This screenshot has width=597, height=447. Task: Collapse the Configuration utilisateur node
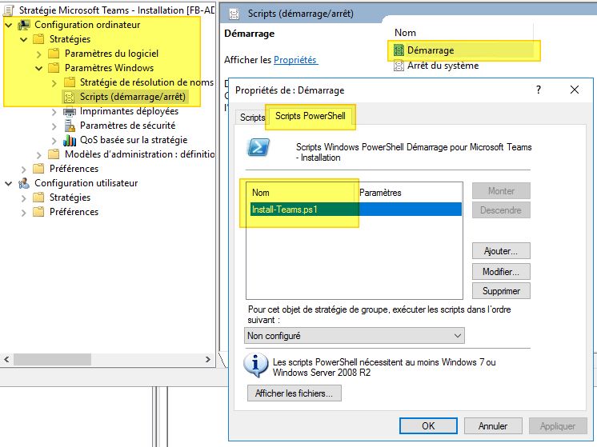pos(8,184)
